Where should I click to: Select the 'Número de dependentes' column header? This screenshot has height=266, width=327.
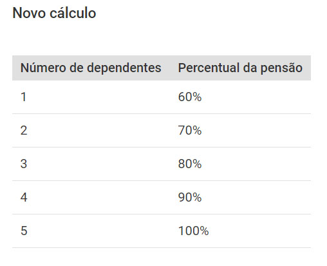coord(91,68)
